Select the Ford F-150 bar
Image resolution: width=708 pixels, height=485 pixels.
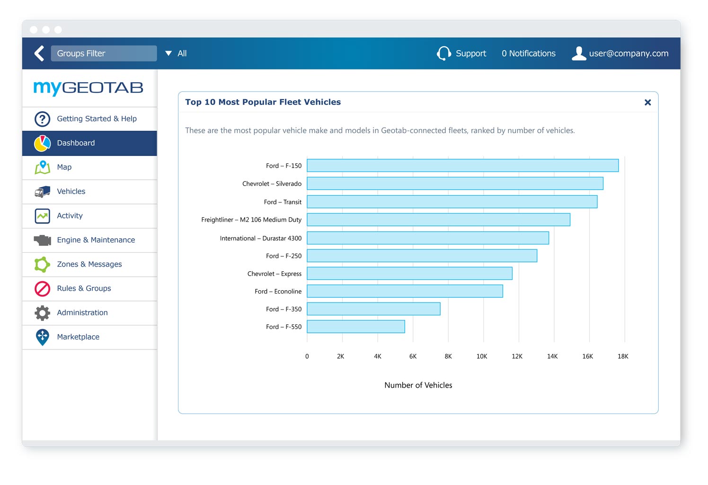(462, 165)
